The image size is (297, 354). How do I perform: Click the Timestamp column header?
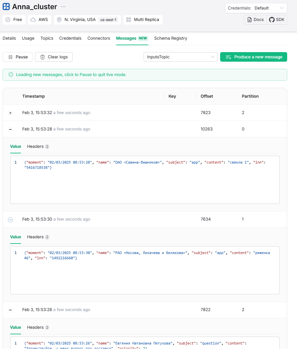pos(33,96)
